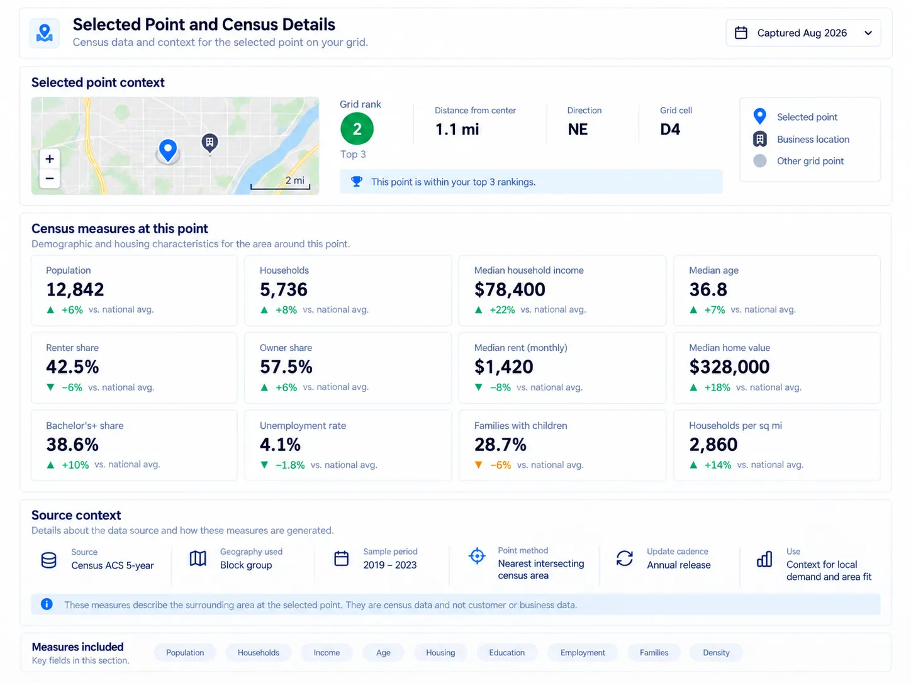Click the Update cadence refresh icon
This screenshot has height=683, width=911.
tap(625, 558)
